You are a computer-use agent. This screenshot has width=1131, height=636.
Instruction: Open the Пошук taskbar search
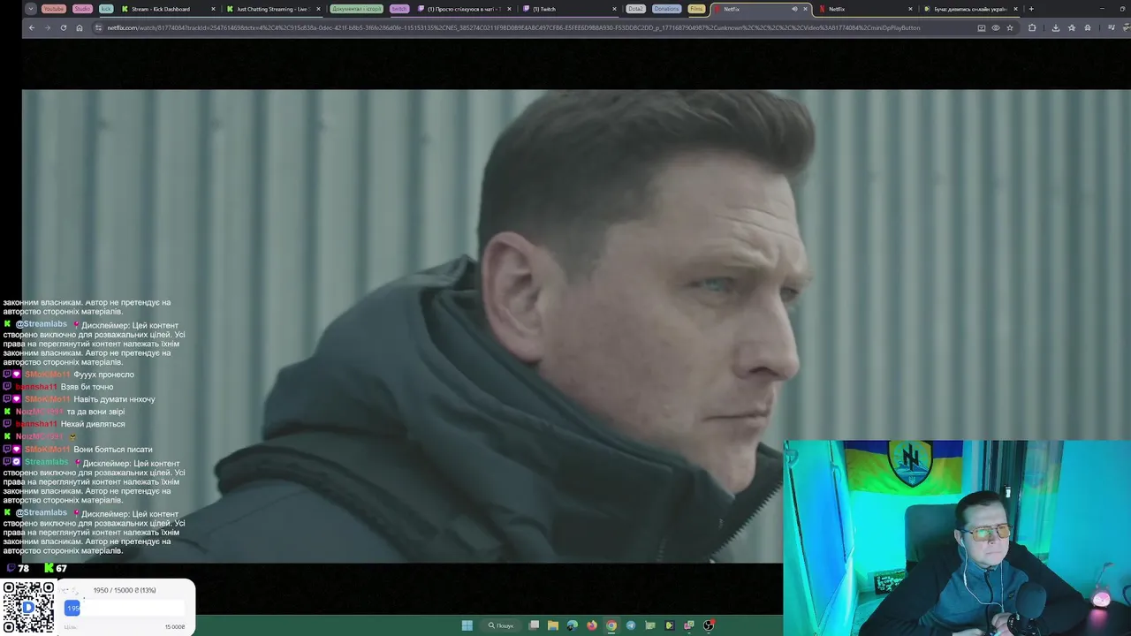click(501, 625)
